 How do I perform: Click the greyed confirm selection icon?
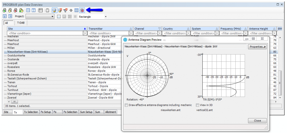click(64, 17)
